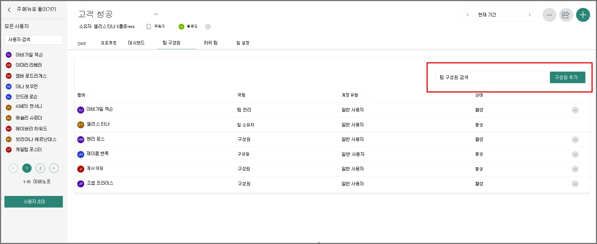Click CF avatar of 케일럽 포스터

[9, 150]
